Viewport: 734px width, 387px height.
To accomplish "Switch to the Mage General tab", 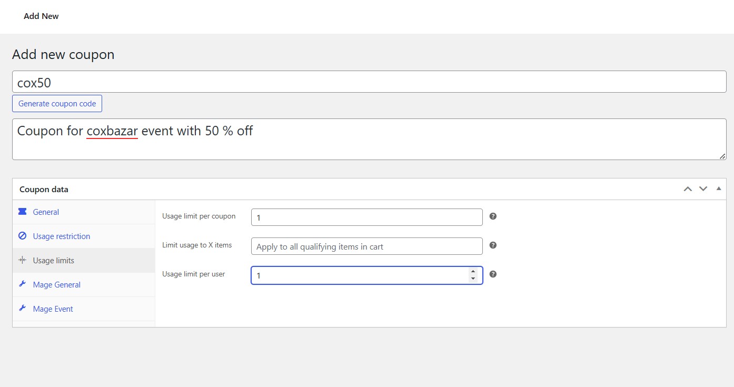I will pos(84,285).
